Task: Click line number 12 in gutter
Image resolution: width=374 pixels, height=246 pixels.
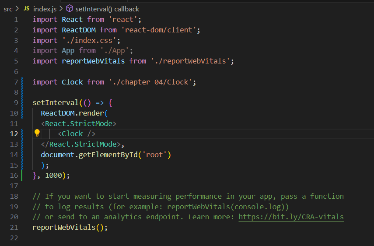Action: click(14, 134)
